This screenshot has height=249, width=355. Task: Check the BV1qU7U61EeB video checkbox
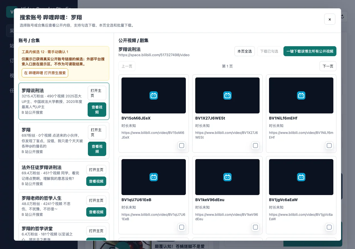coord(182,227)
